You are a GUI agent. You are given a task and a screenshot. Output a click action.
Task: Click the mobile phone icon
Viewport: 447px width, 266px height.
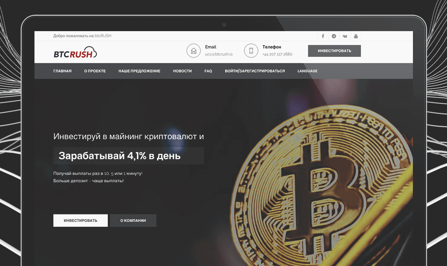coord(251,51)
